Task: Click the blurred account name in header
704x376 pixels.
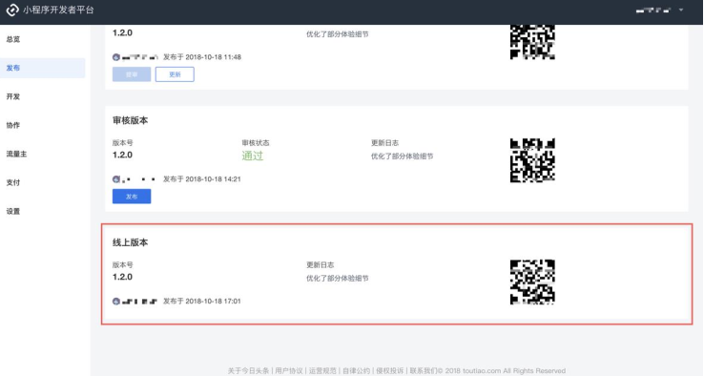Action: coord(652,10)
